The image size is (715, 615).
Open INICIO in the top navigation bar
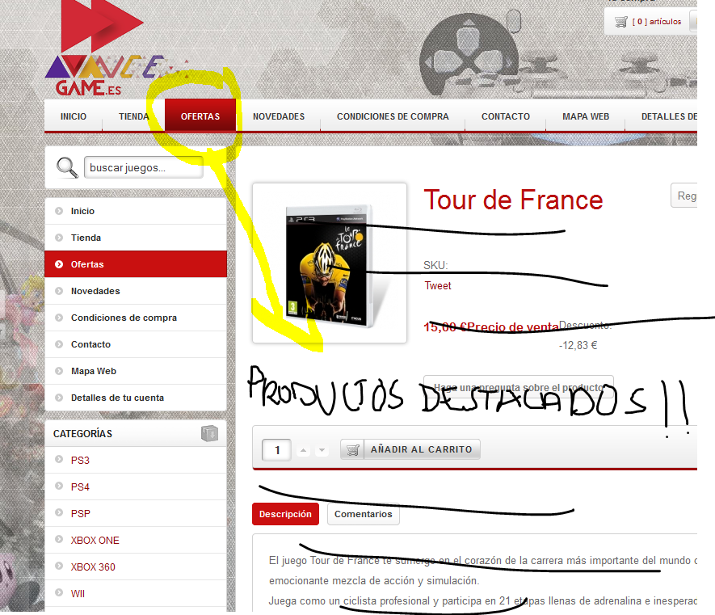74,116
